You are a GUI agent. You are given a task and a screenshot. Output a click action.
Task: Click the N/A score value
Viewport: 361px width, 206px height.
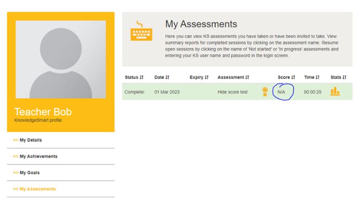(x=281, y=92)
